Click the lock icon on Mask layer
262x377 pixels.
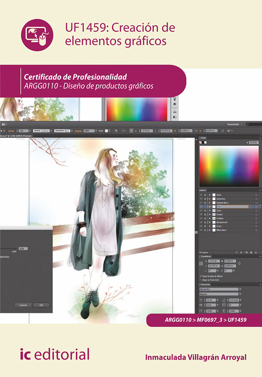click(205, 195)
